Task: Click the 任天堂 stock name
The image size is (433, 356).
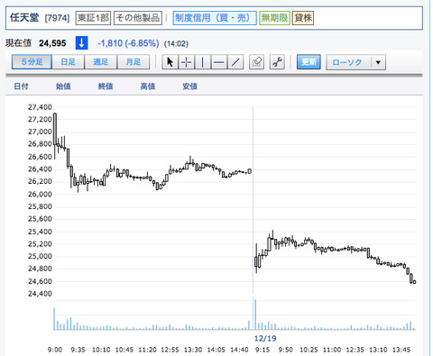Action: click(x=24, y=17)
